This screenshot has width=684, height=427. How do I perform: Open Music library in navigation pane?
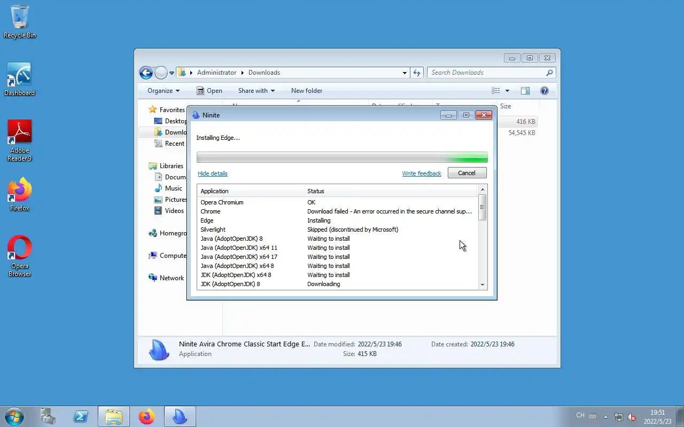click(168, 188)
